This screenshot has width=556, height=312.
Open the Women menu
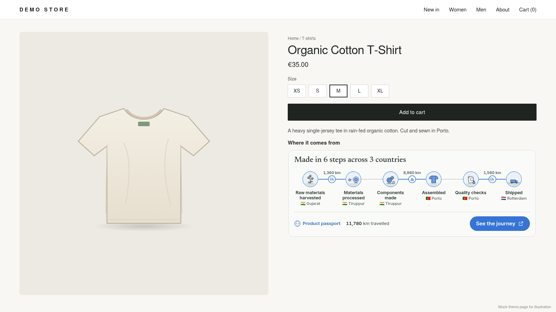pyautogui.click(x=458, y=10)
